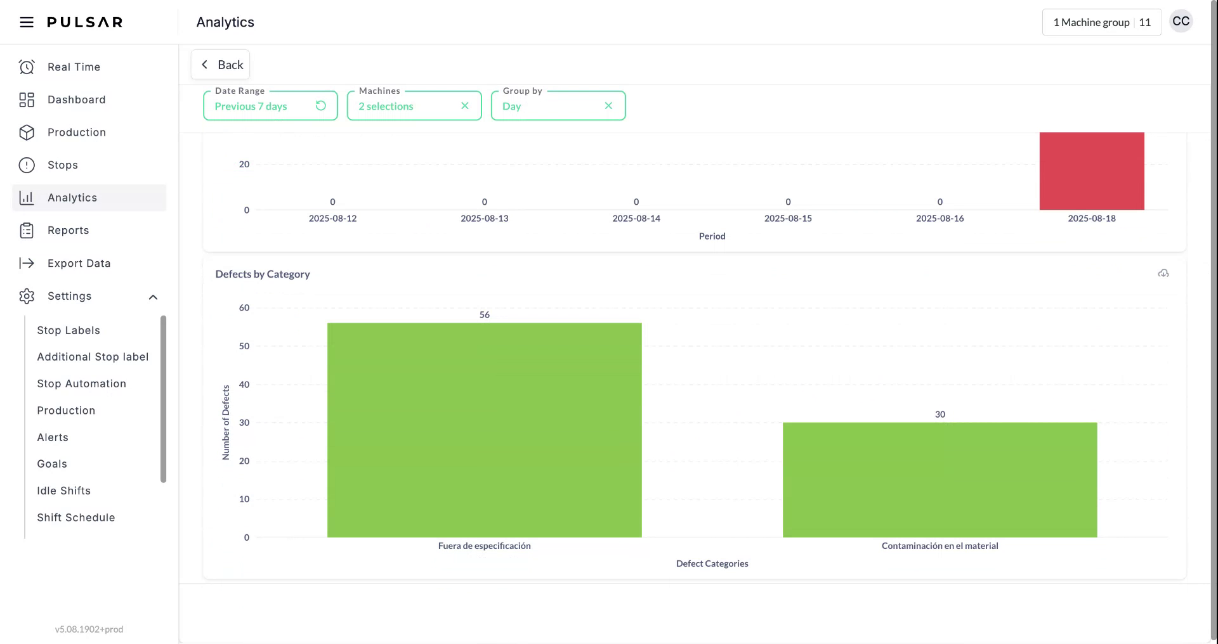The width and height of the screenshot is (1218, 644).
Task: Open the hamburger menu icon
Action: (x=26, y=22)
